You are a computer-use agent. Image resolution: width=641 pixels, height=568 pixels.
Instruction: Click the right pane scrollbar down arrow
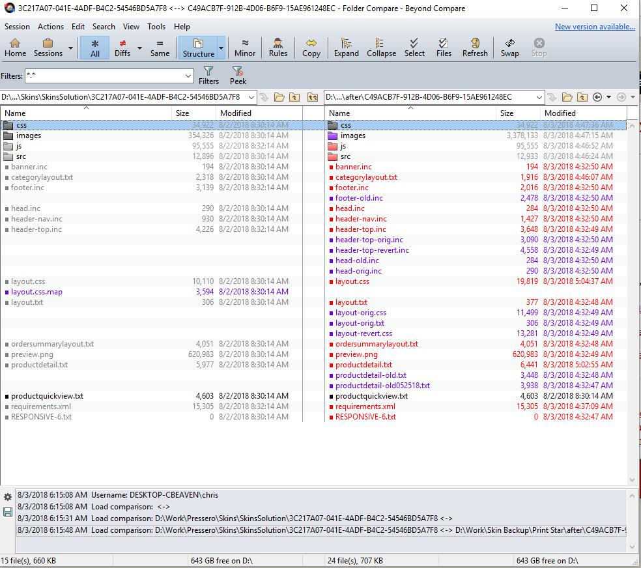[632, 480]
